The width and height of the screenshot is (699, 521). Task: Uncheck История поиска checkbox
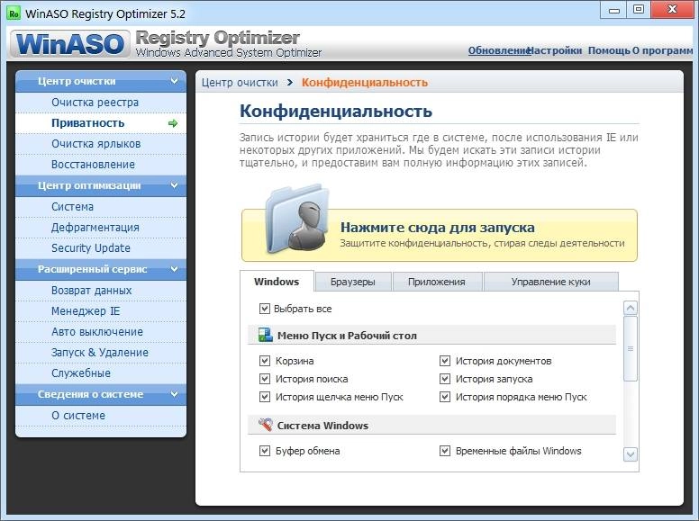point(265,379)
